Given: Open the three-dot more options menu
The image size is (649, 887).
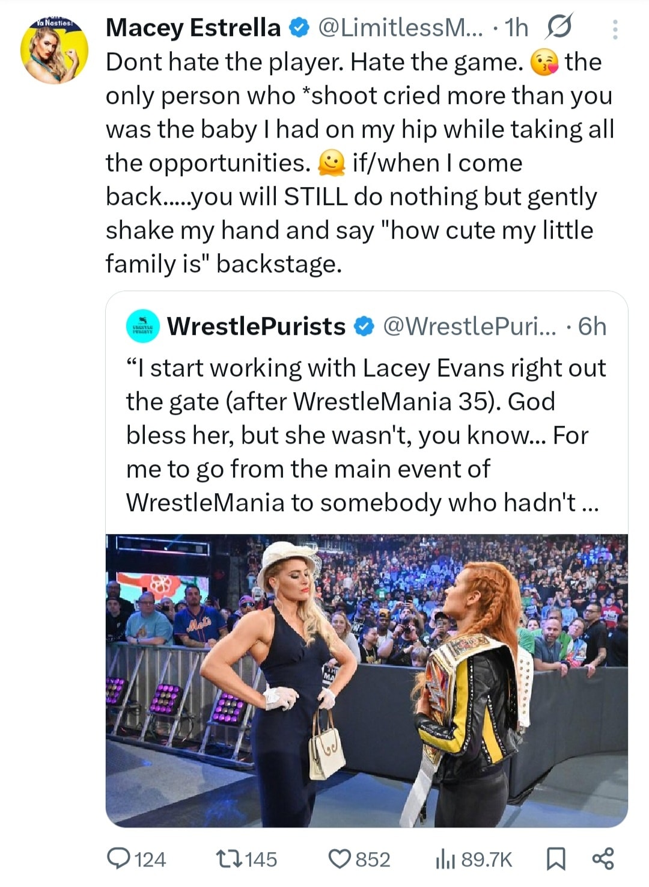Looking at the screenshot, I should pos(615,29).
